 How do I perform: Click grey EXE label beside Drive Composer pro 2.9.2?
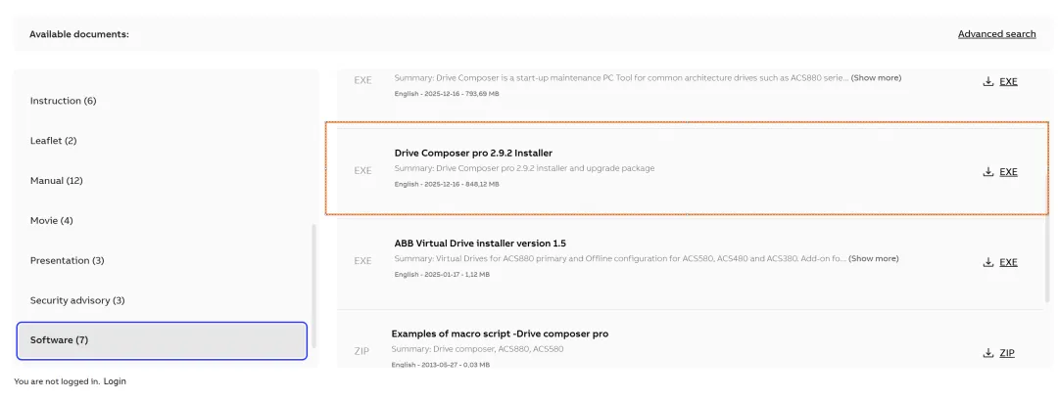(363, 170)
